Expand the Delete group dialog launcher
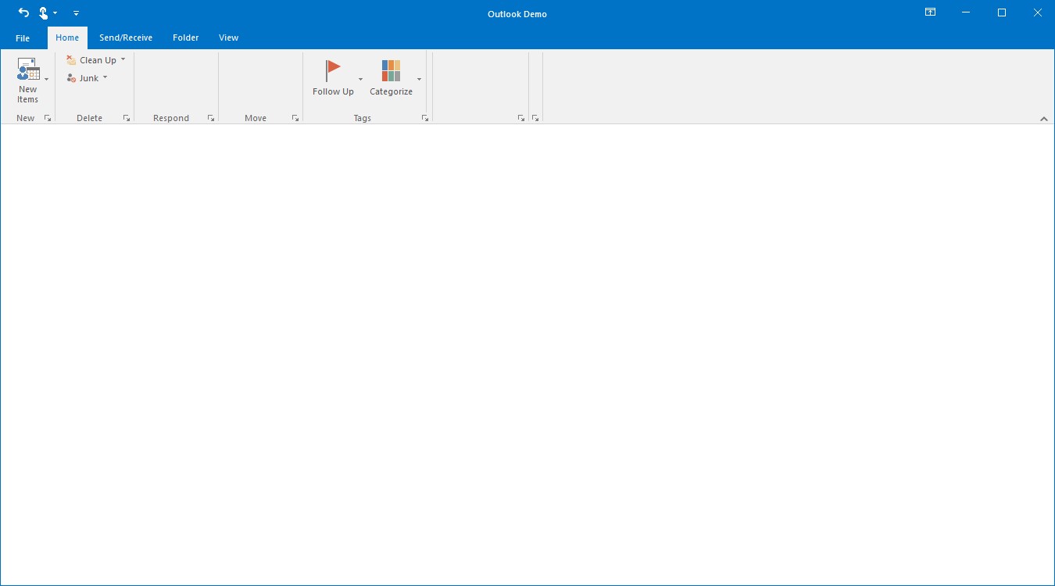Viewport: 1055px width, 586px height. (x=127, y=117)
